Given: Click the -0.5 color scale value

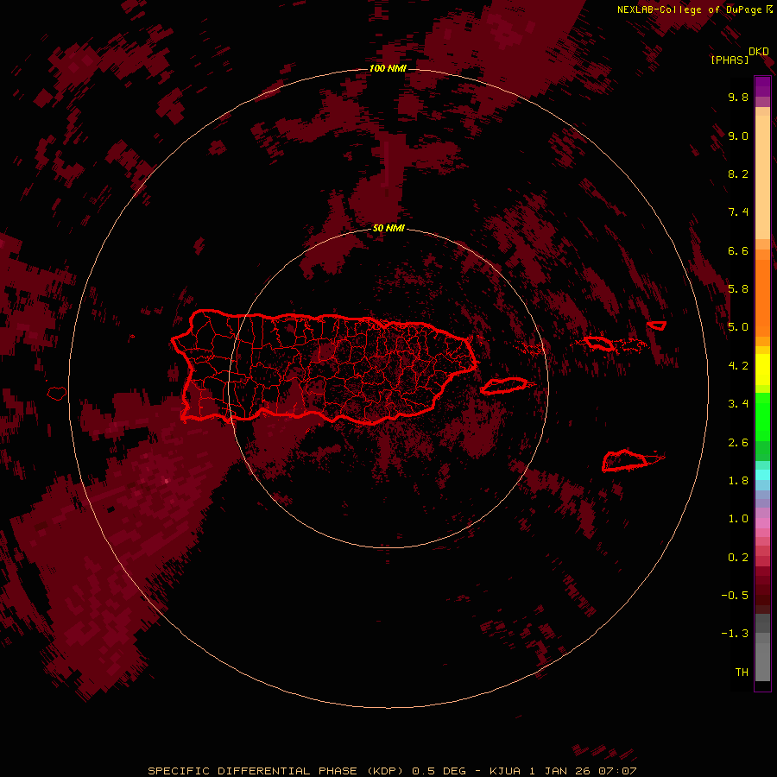Looking at the screenshot, I should click(735, 596).
